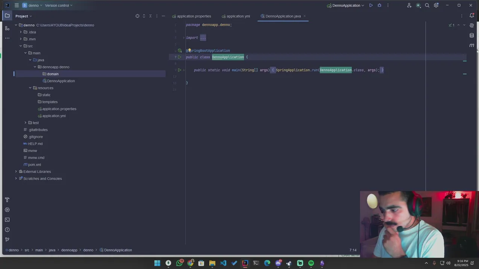Viewport: 479px width, 269px height.
Task: Open more run actions kebab in title bar
Action: click(388, 5)
